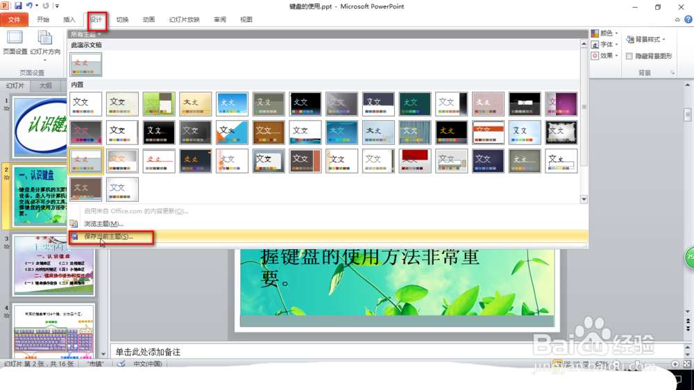Open the 颜色 theme colors dropdown
Screen dimensions: 694x390
coord(604,33)
